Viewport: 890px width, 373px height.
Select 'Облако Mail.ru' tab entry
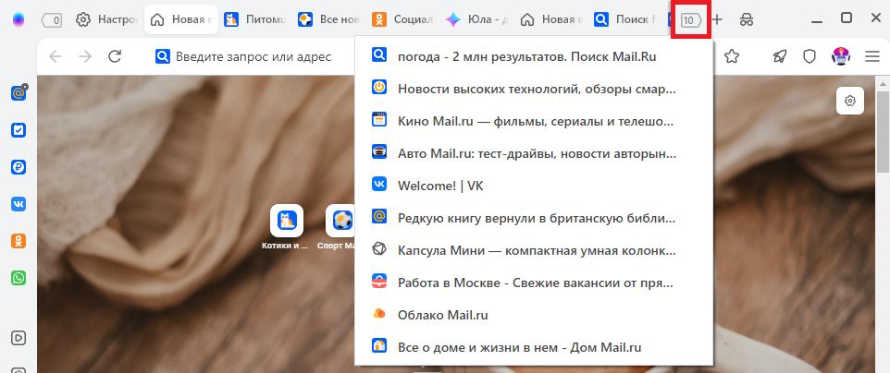[534, 315]
